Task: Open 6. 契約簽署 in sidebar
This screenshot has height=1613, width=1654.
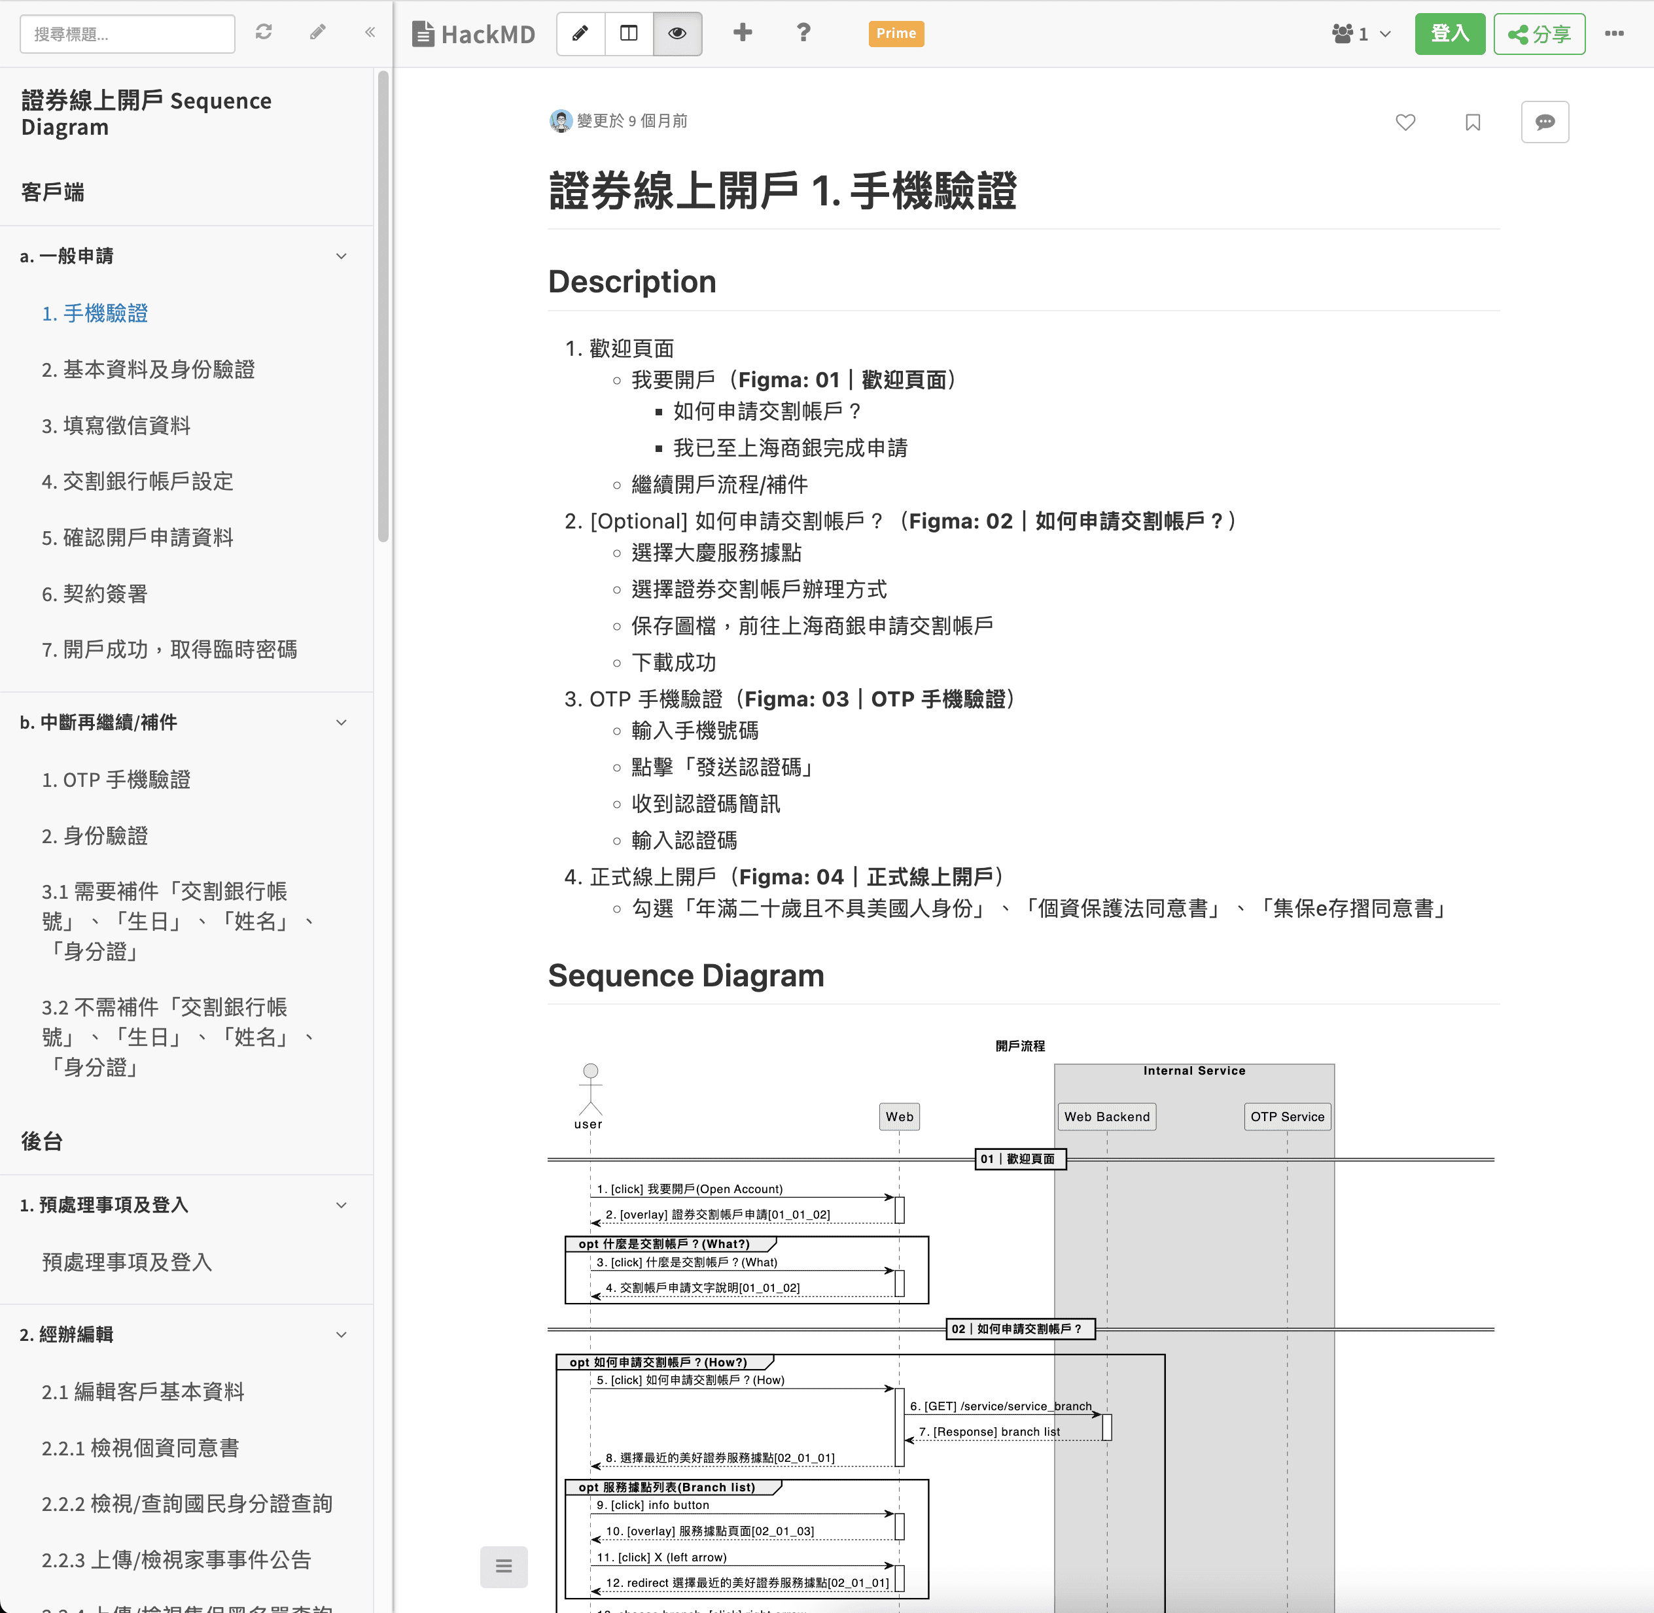Action: point(95,594)
